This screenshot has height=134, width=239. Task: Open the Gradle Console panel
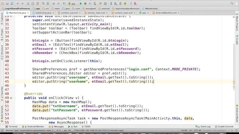[x=224, y=127]
